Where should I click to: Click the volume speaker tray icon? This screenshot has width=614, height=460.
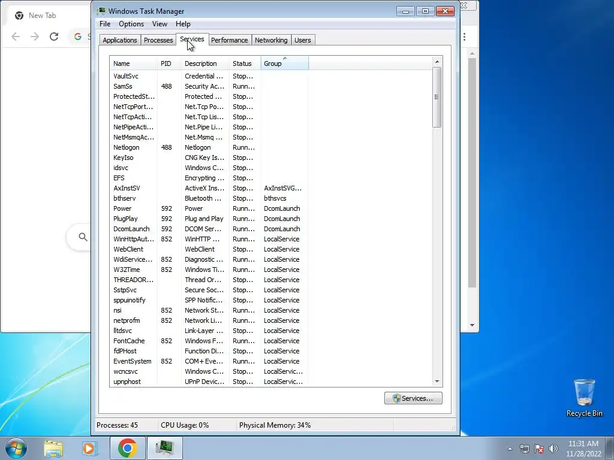[x=553, y=449]
